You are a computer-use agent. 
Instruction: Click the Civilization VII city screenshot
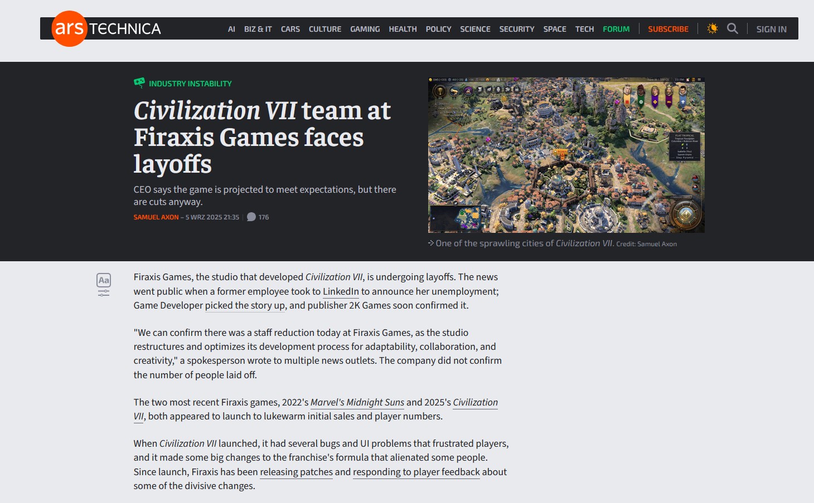point(566,155)
